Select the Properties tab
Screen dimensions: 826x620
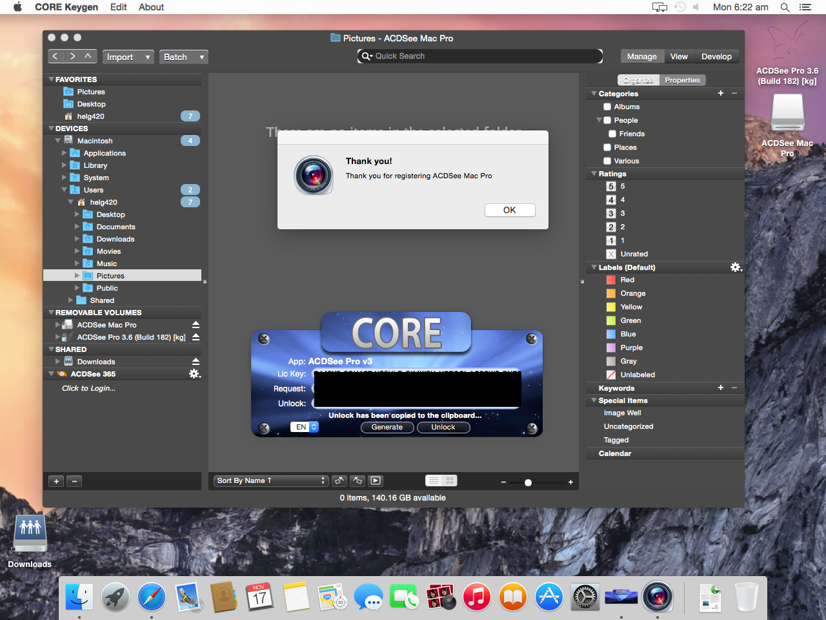click(x=682, y=80)
